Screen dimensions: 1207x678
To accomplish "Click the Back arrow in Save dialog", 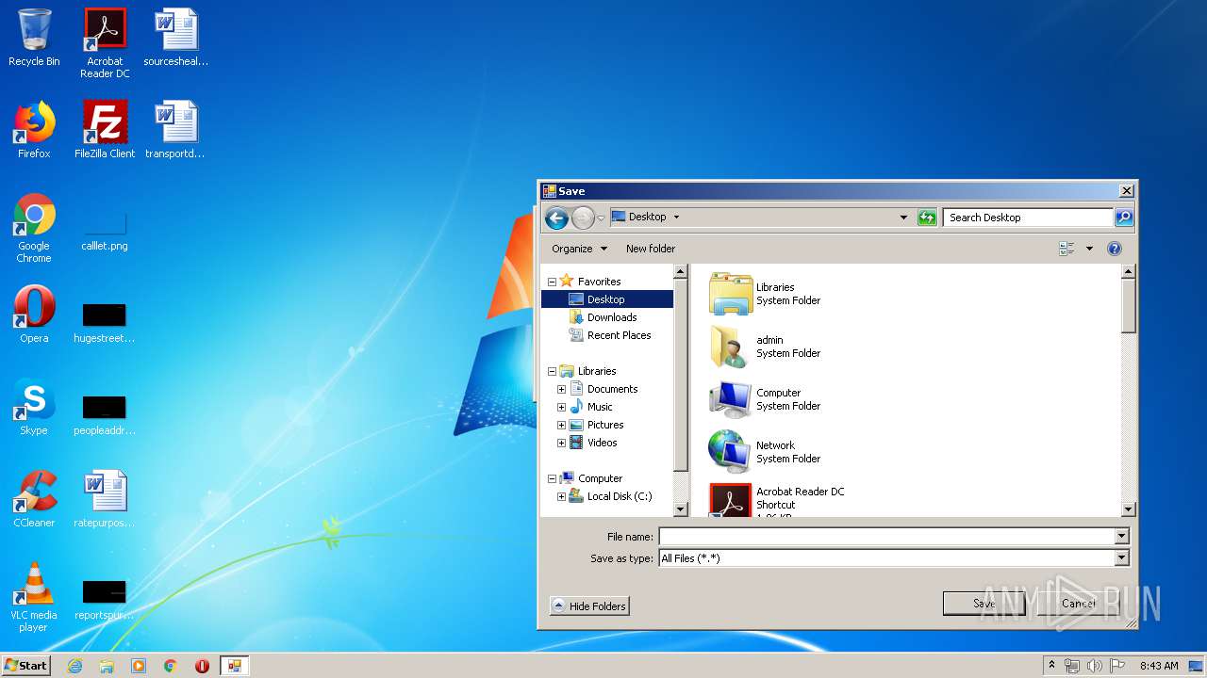I will coord(557,218).
